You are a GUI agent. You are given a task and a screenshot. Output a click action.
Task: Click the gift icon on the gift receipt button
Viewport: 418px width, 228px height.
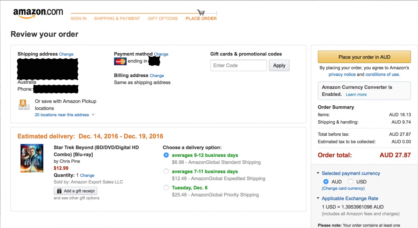pyautogui.click(x=59, y=191)
